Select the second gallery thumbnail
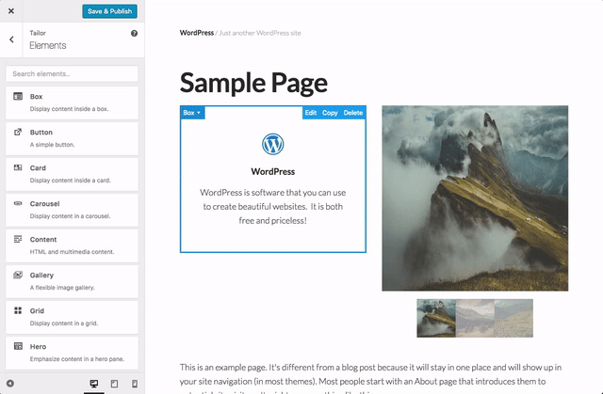The height and width of the screenshot is (394, 603). 475,318
